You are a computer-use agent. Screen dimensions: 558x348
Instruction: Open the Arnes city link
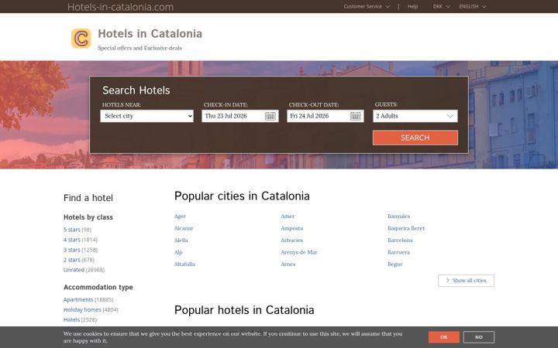(288, 264)
